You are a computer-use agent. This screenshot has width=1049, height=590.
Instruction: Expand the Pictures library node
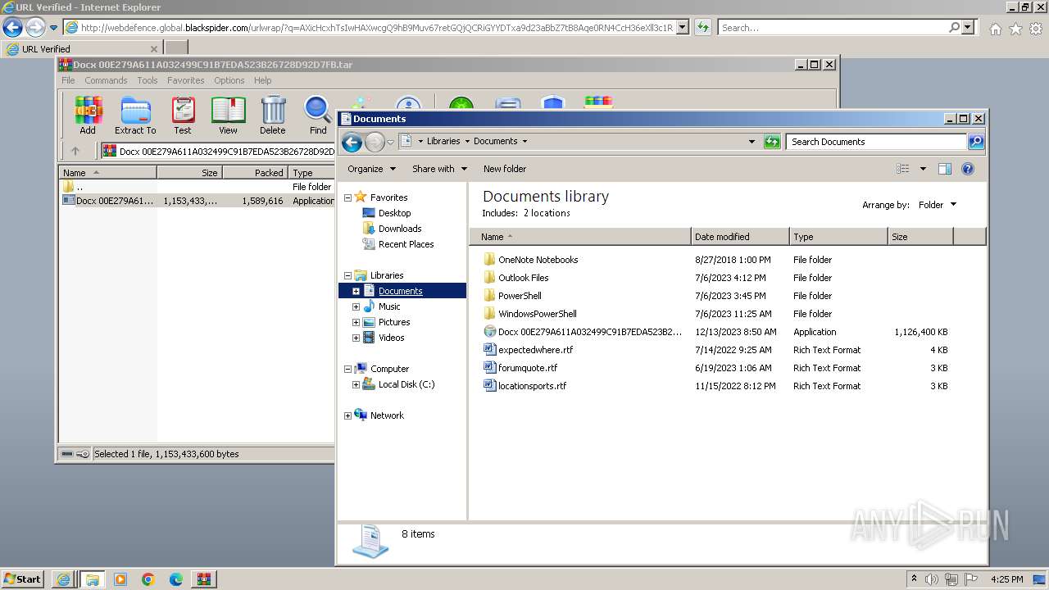[x=356, y=323]
